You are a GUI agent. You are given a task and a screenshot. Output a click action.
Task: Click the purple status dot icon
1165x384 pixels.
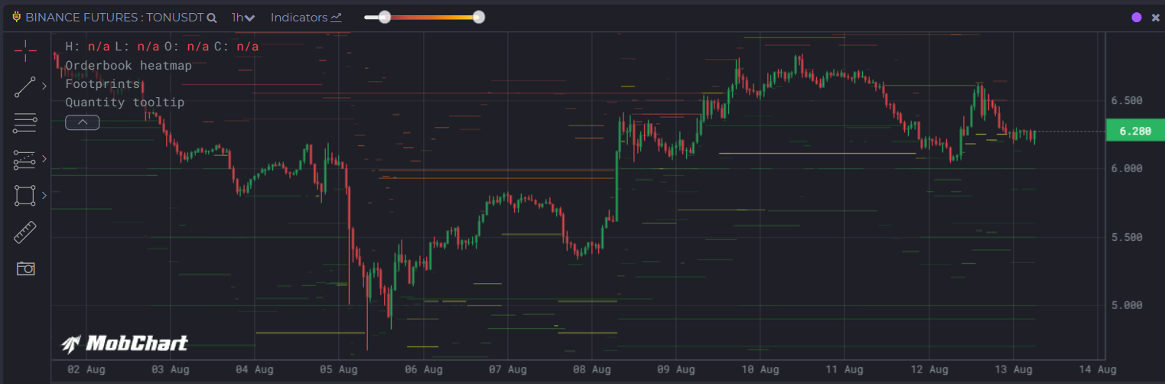click(x=1136, y=18)
